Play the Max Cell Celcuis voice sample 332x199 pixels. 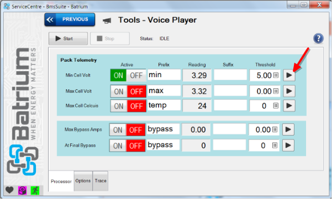tap(289, 106)
